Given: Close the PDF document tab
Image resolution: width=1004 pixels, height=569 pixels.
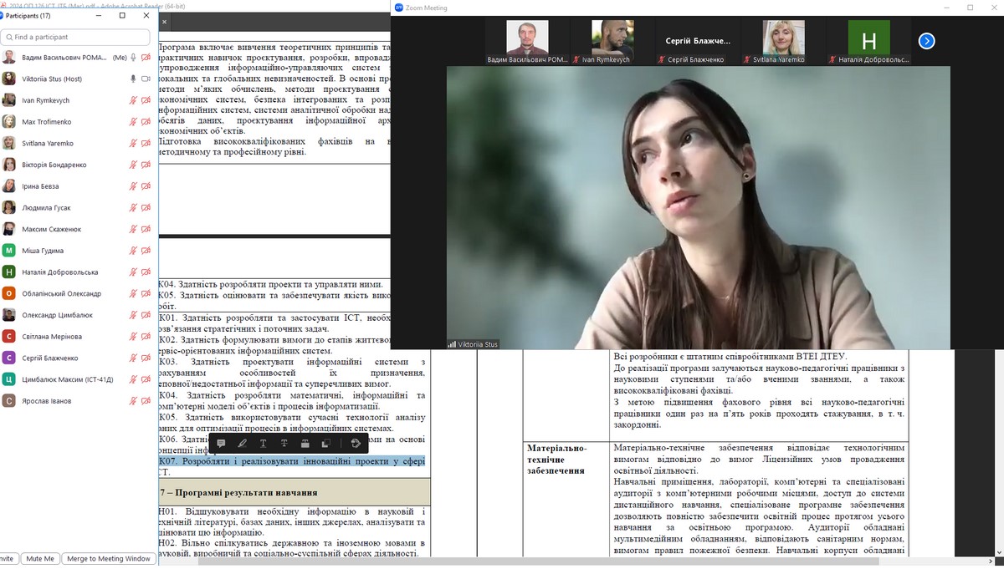Looking at the screenshot, I should coord(164,22).
